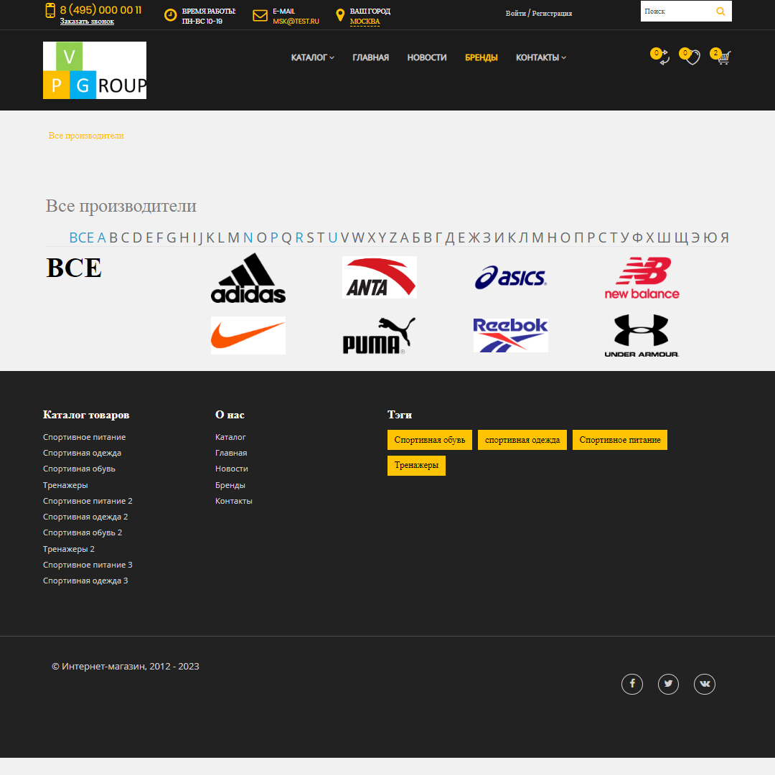Screen dimensions: 775x775
Task: Click the Заказать звонок link
Action: coord(87,22)
